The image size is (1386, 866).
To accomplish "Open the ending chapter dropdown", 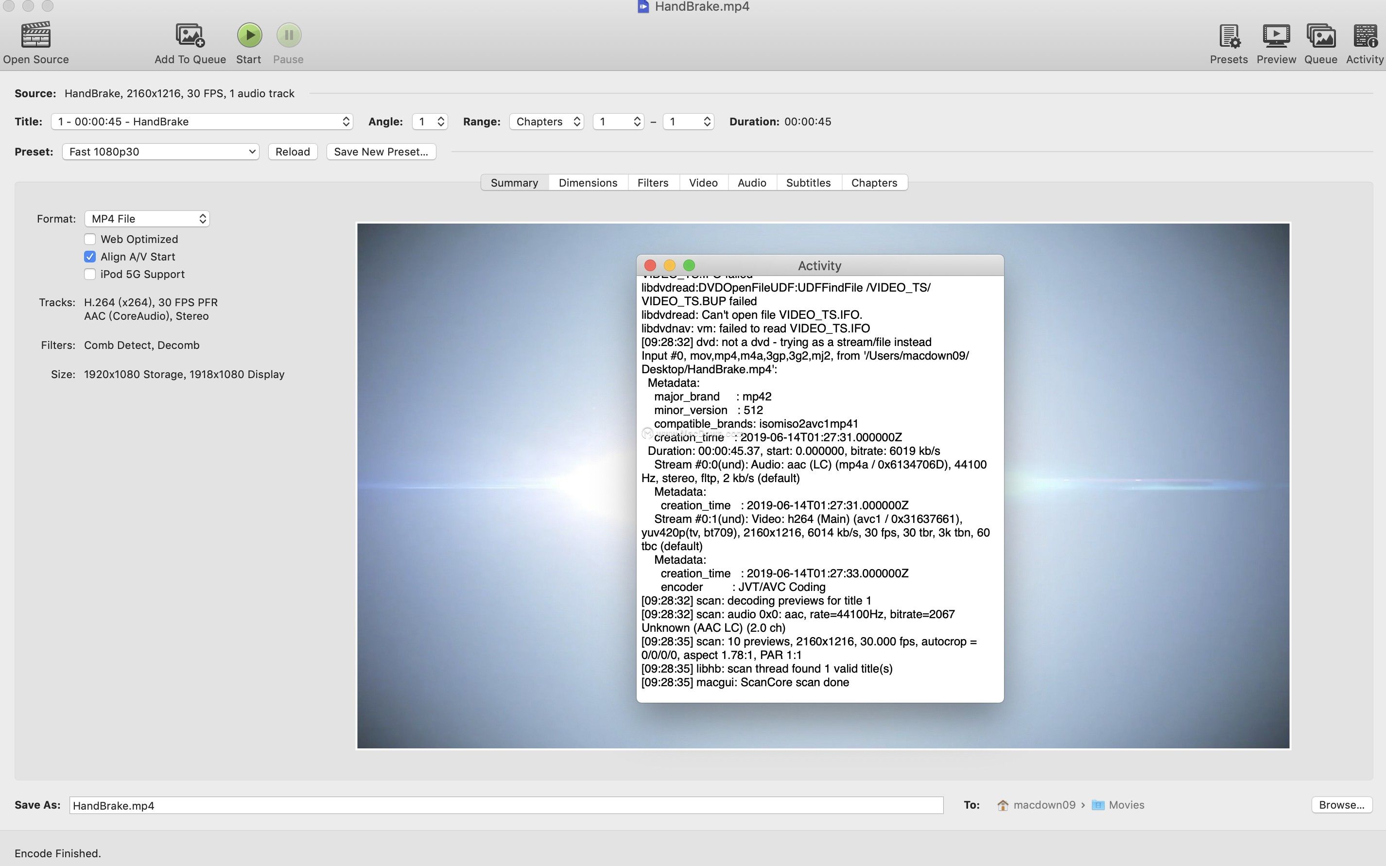I will coord(689,121).
